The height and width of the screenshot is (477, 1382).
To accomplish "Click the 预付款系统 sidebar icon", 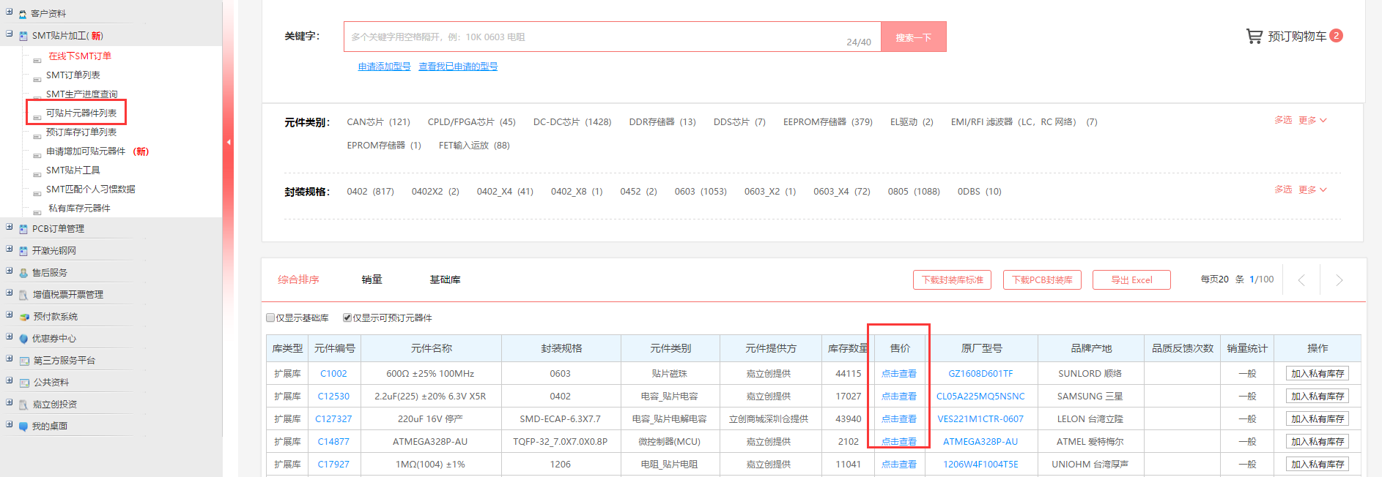I will (23, 317).
